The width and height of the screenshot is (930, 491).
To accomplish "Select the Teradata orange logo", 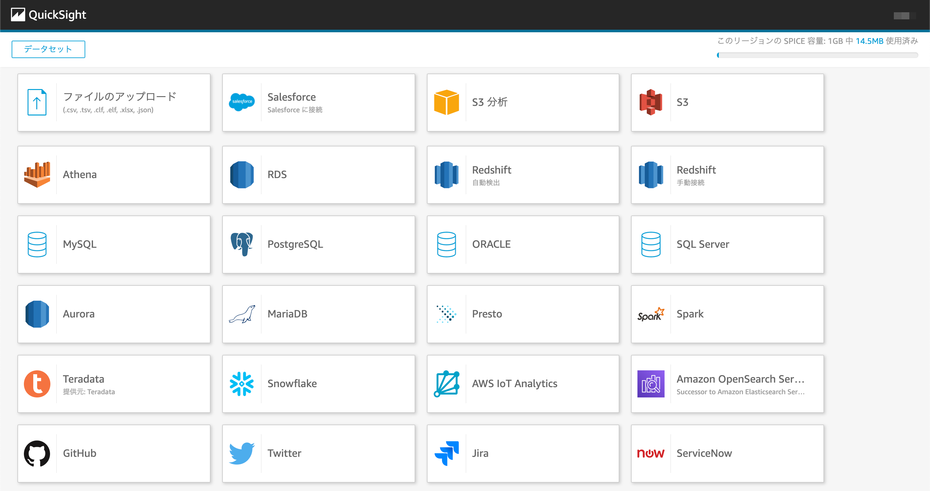I will click(37, 384).
